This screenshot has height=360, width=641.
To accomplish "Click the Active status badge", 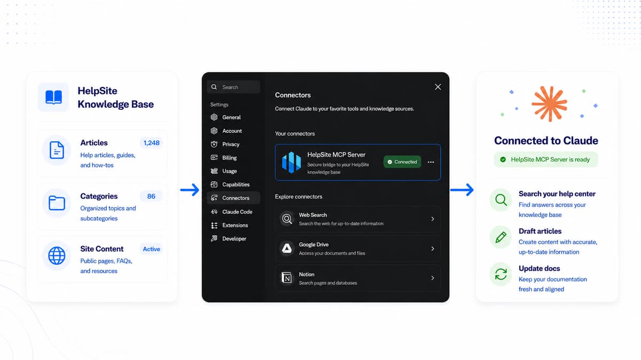I will click(x=151, y=249).
